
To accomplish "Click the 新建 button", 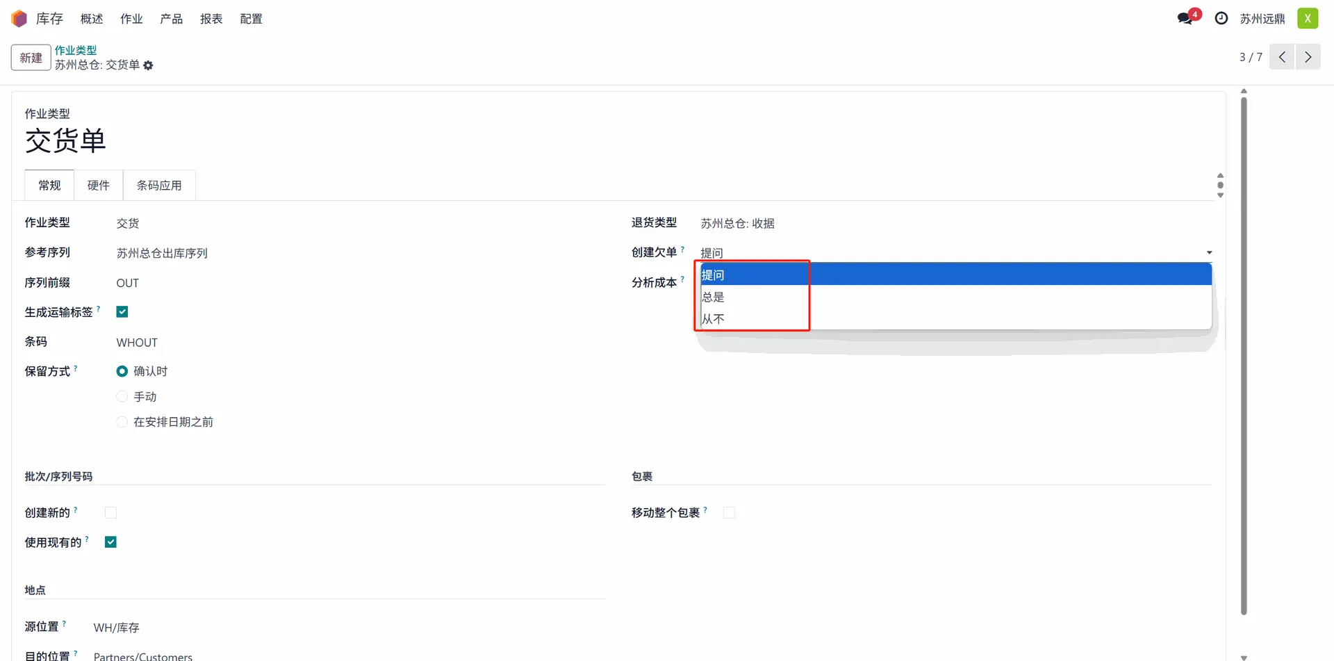I will pos(31,58).
